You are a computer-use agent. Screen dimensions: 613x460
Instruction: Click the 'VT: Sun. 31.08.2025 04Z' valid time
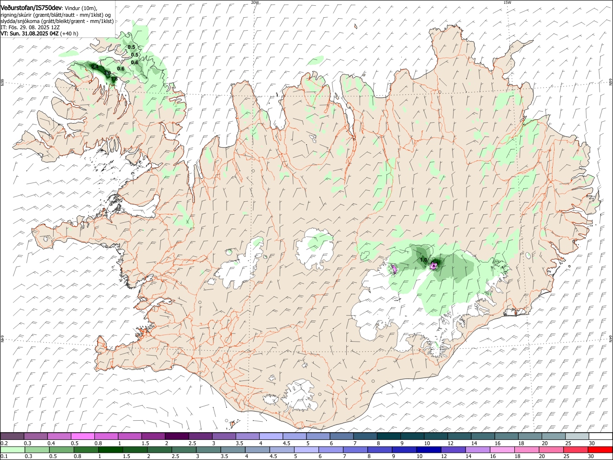[29, 34]
